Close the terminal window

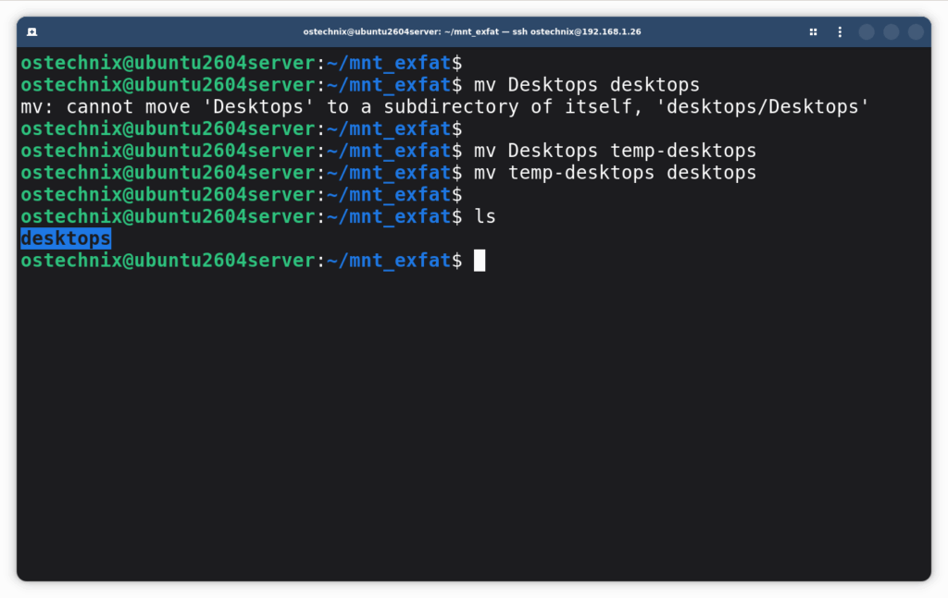(x=916, y=32)
